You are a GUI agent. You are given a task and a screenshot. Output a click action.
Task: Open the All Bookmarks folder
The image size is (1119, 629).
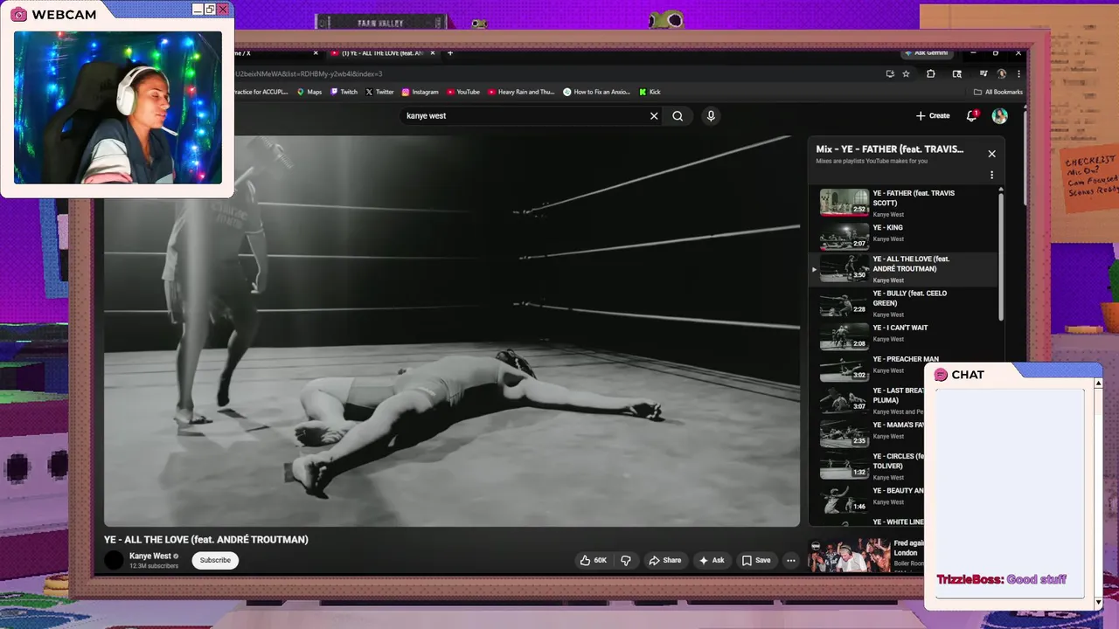point(997,92)
